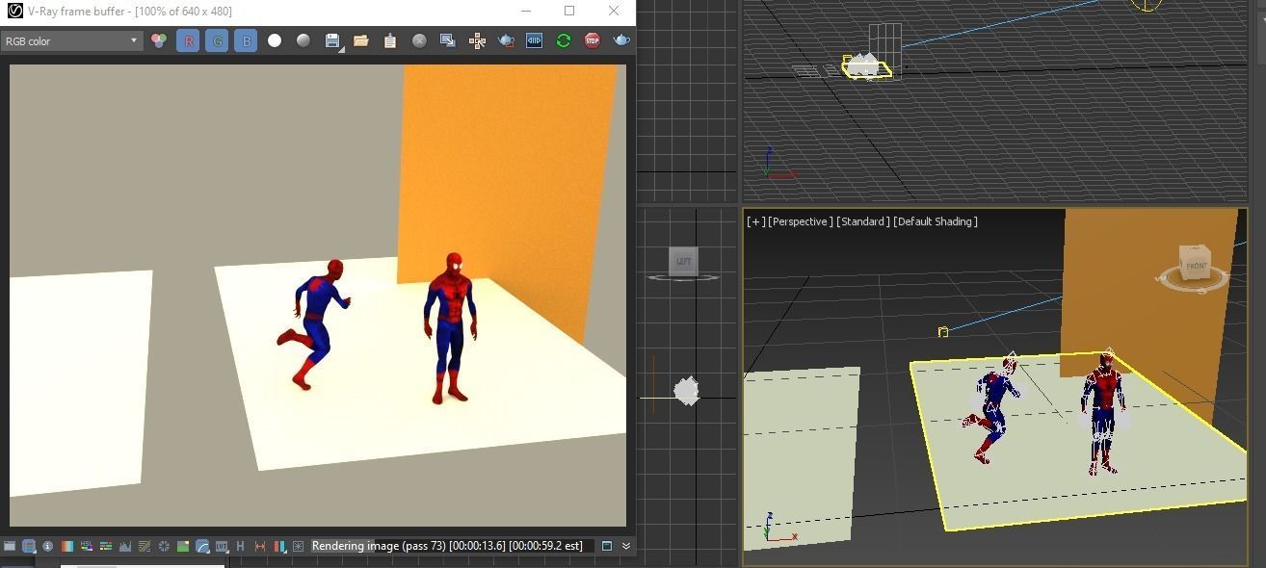Click the green circular arrows icon
1266x568 pixels.
coord(564,40)
